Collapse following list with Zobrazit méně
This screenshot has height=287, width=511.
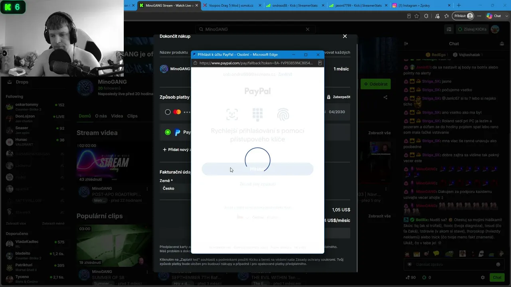click(x=53, y=223)
